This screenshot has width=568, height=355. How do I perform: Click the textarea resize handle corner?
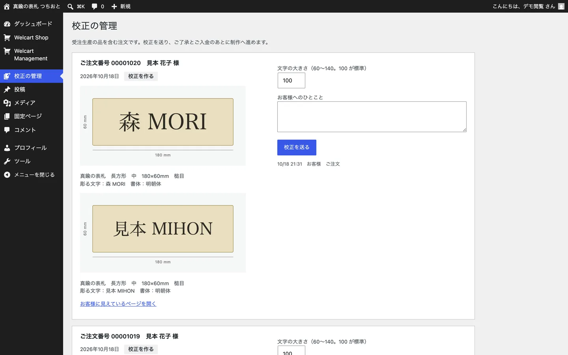464,130
